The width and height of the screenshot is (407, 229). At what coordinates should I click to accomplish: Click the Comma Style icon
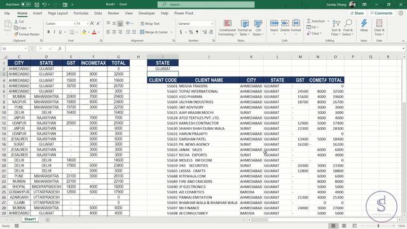[x=197, y=32]
